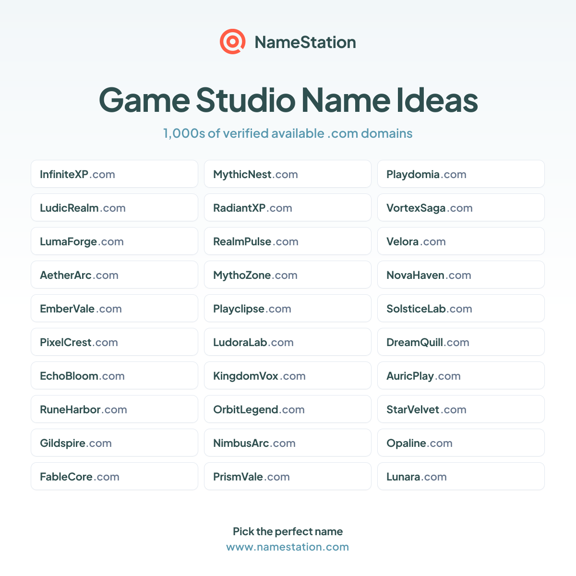This screenshot has height=576, width=576.
Task: Visit the www.namestation.com link
Action: pos(288,547)
